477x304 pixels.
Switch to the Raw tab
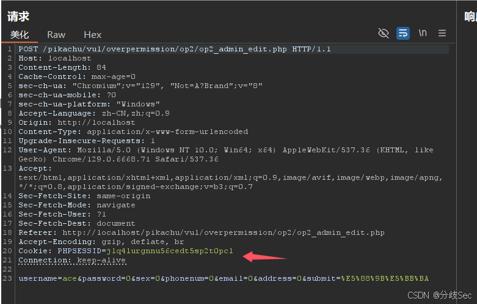click(x=56, y=35)
